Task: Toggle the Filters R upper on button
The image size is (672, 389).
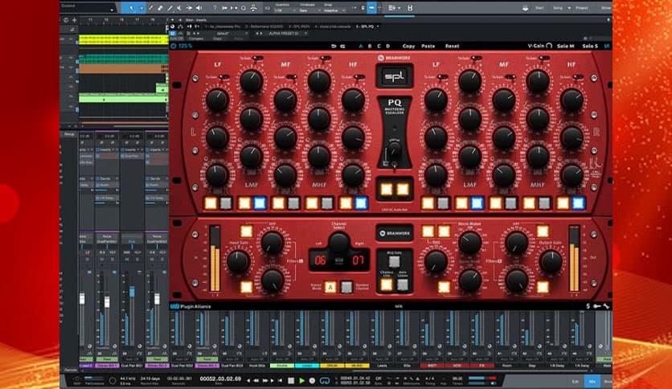Action: 543,231
